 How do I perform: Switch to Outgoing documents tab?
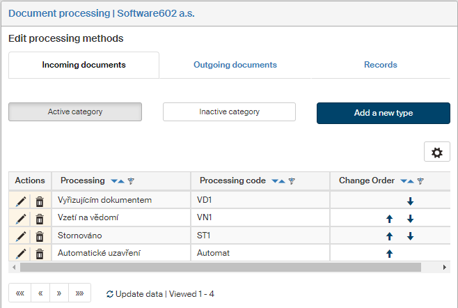[x=235, y=65]
